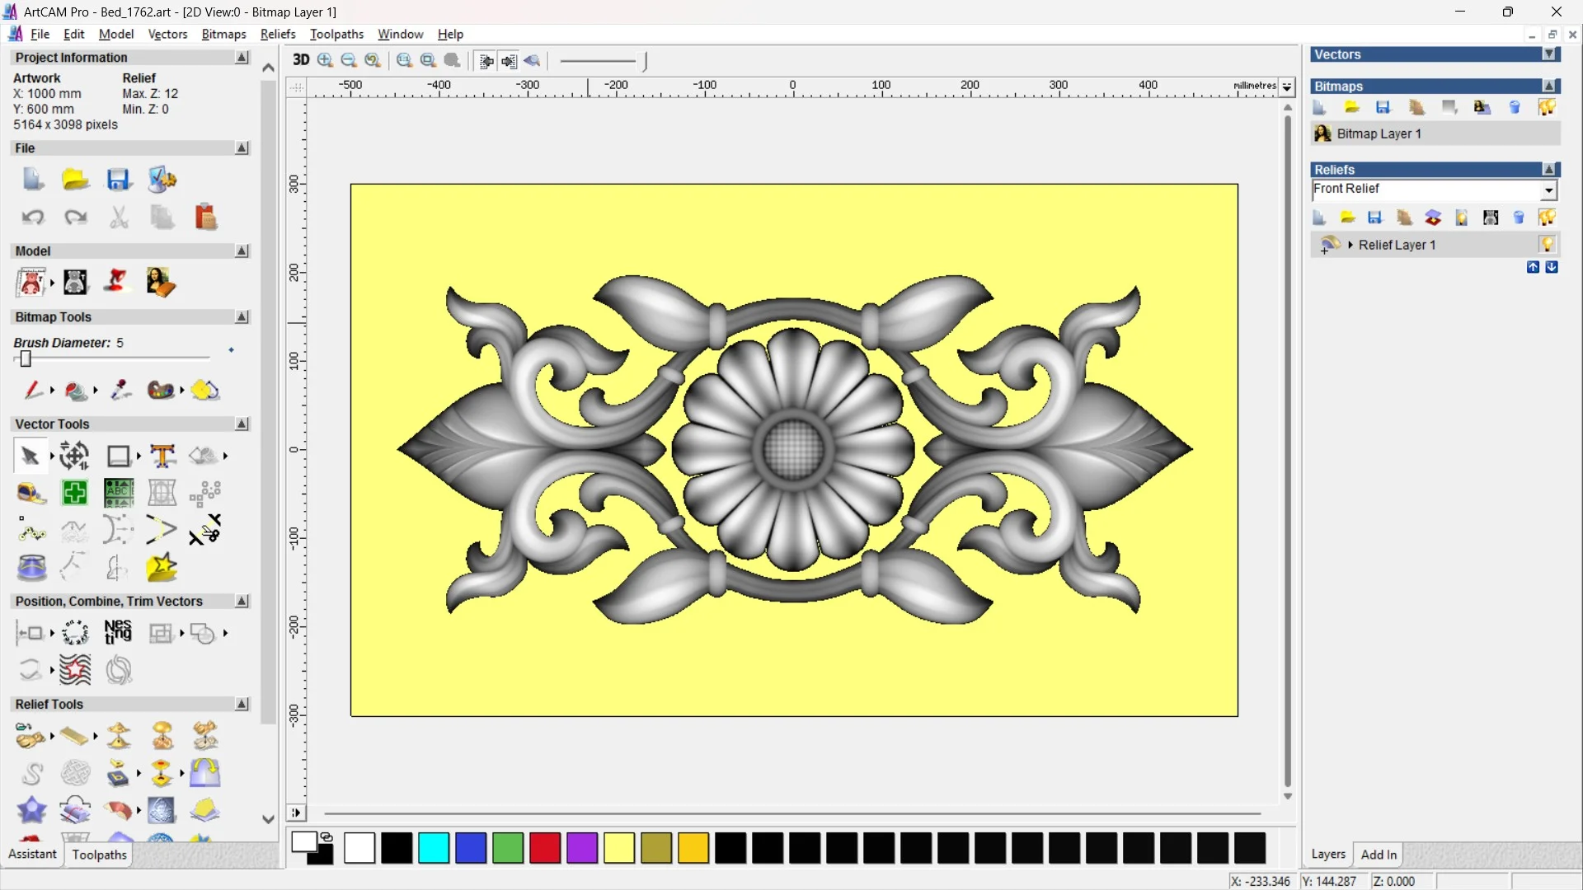Open the Add In tab

click(x=1379, y=855)
